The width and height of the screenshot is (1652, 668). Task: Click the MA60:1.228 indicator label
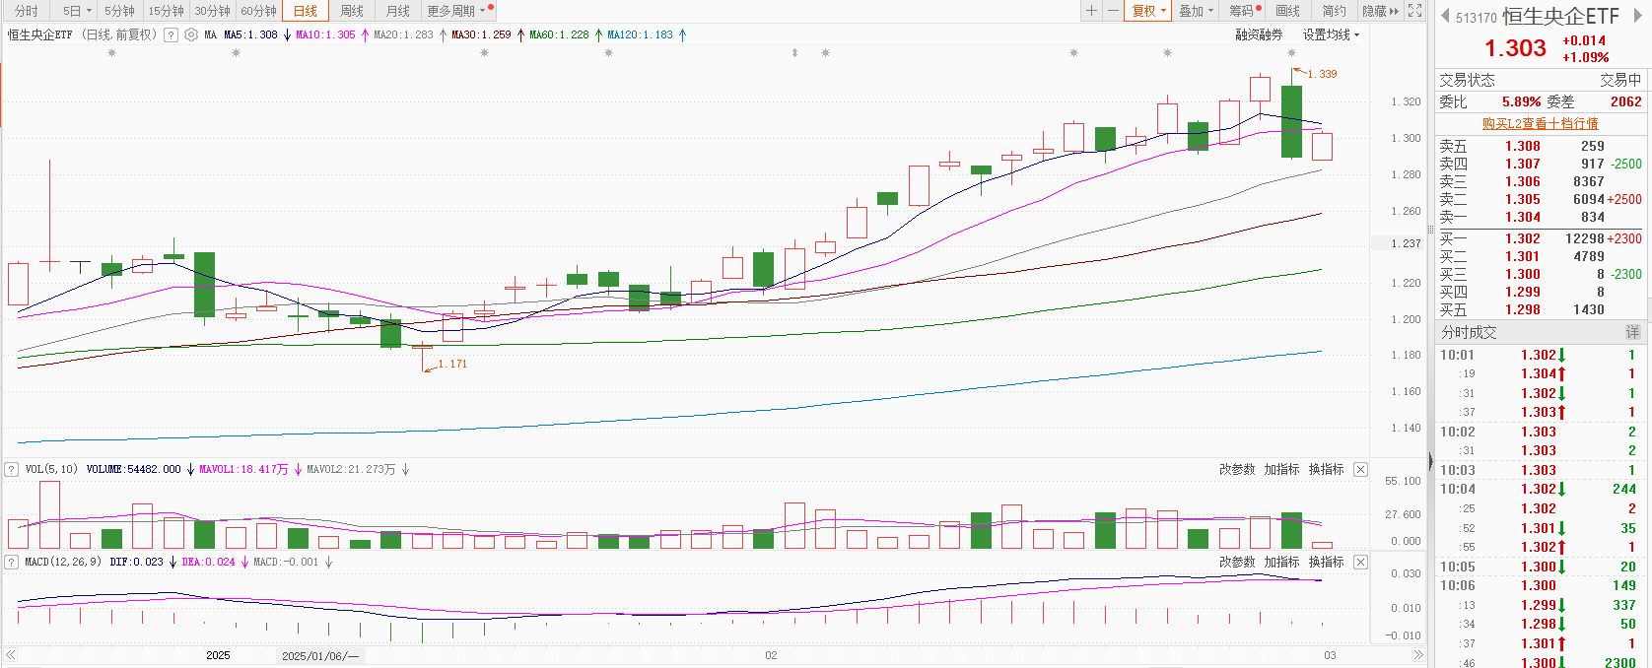point(559,34)
